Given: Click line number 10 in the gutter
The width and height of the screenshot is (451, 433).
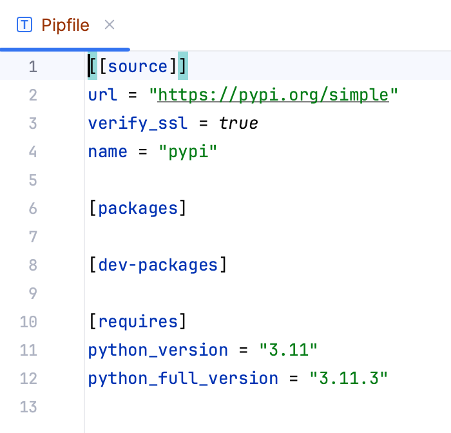Looking at the screenshot, I should click(29, 322).
